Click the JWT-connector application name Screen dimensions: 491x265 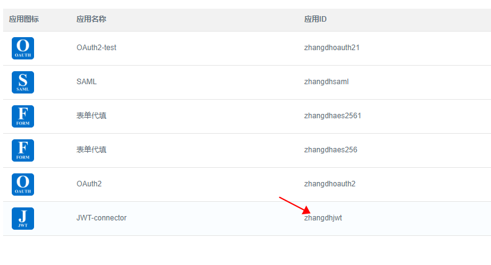click(102, 218)
